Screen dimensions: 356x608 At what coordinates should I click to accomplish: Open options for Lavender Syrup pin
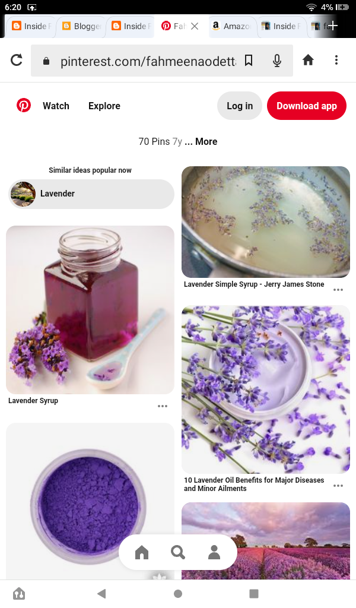[163, 406]
